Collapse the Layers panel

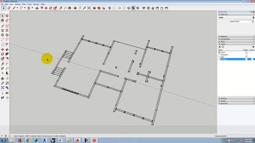[x=220, y=44]
